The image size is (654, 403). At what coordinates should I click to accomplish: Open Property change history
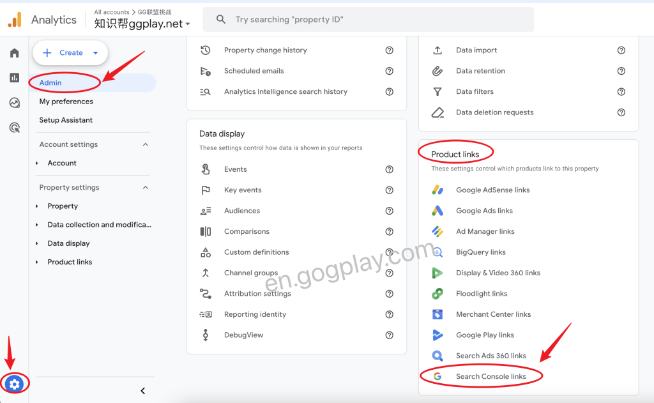265,50
